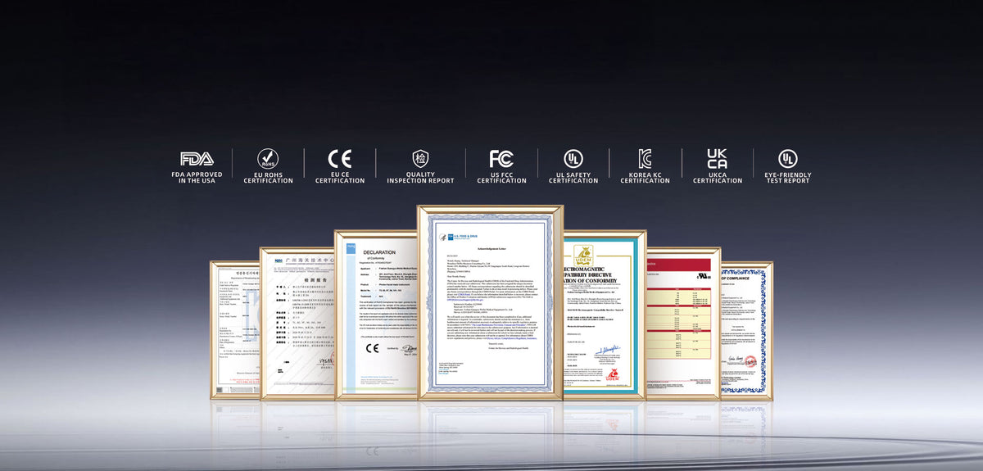This screenshot has height=471, width=983.
Task: Select the 'QUALITY INSPECTION REPORT' label
Action: [x=420, y=178]
